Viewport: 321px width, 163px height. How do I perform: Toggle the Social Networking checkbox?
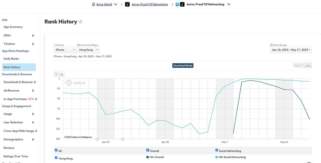[x=217, y=150]
